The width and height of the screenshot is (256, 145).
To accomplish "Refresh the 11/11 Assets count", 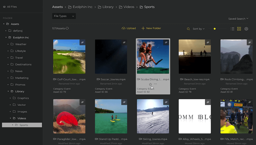I will click(x=67, y=28).
